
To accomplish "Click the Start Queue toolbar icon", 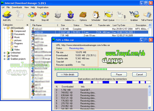I will (x=109, y=16).
